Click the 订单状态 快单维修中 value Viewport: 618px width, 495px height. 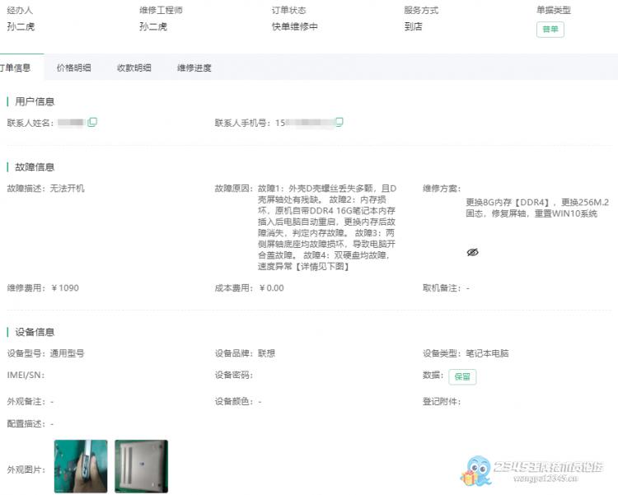tap(295, 26)
